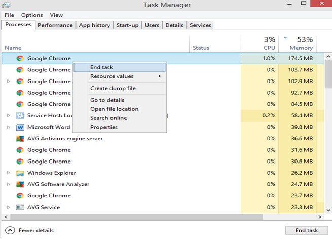
Task: Expand the Service Host process group
Action: [8, 115]
